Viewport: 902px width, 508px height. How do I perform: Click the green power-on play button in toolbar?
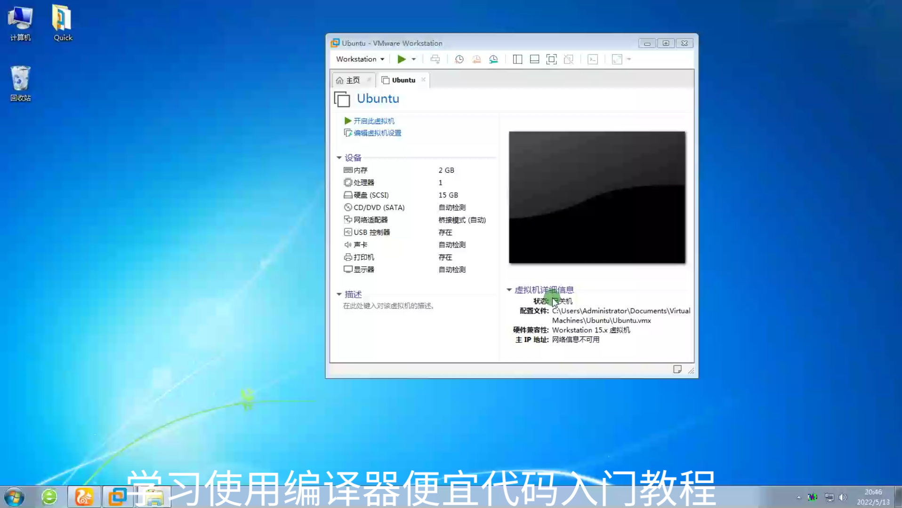pos(401,59)
